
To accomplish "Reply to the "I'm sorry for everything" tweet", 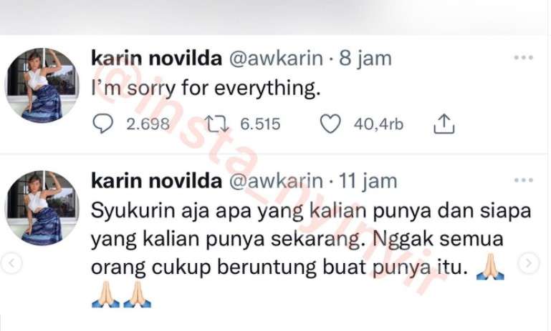I will coord(102,124).
